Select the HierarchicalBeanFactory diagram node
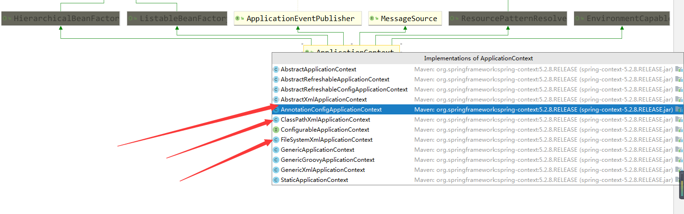The width and height of the screenshot is (684, 214). click(60, 19)
